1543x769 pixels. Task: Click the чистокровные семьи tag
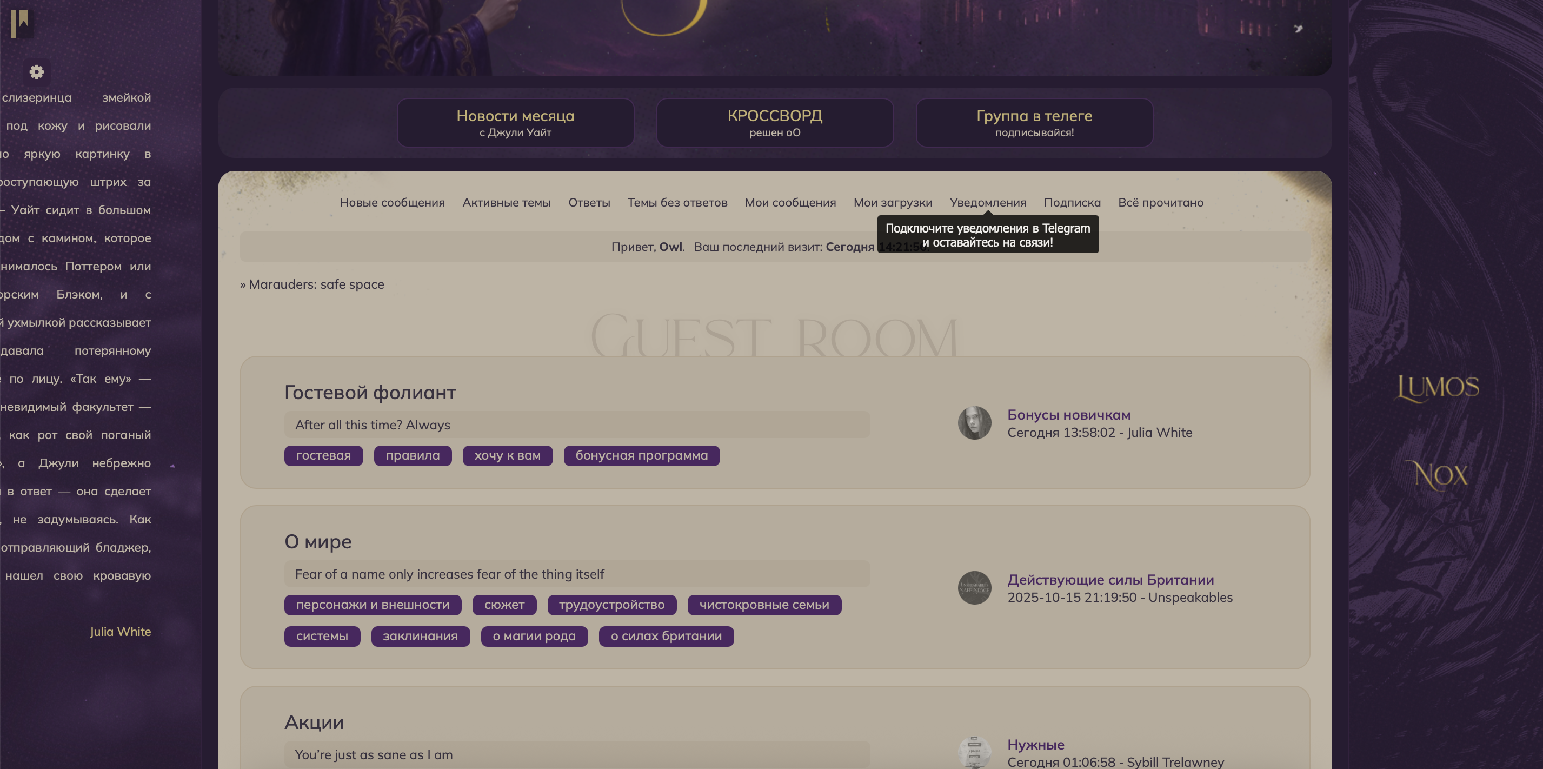[764, 605]
